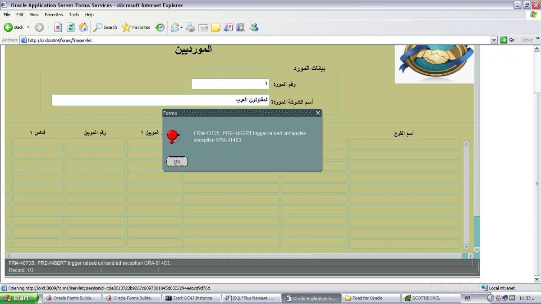Click the Print icon in toolbar
541x304 pixels.
coord(191,27)
